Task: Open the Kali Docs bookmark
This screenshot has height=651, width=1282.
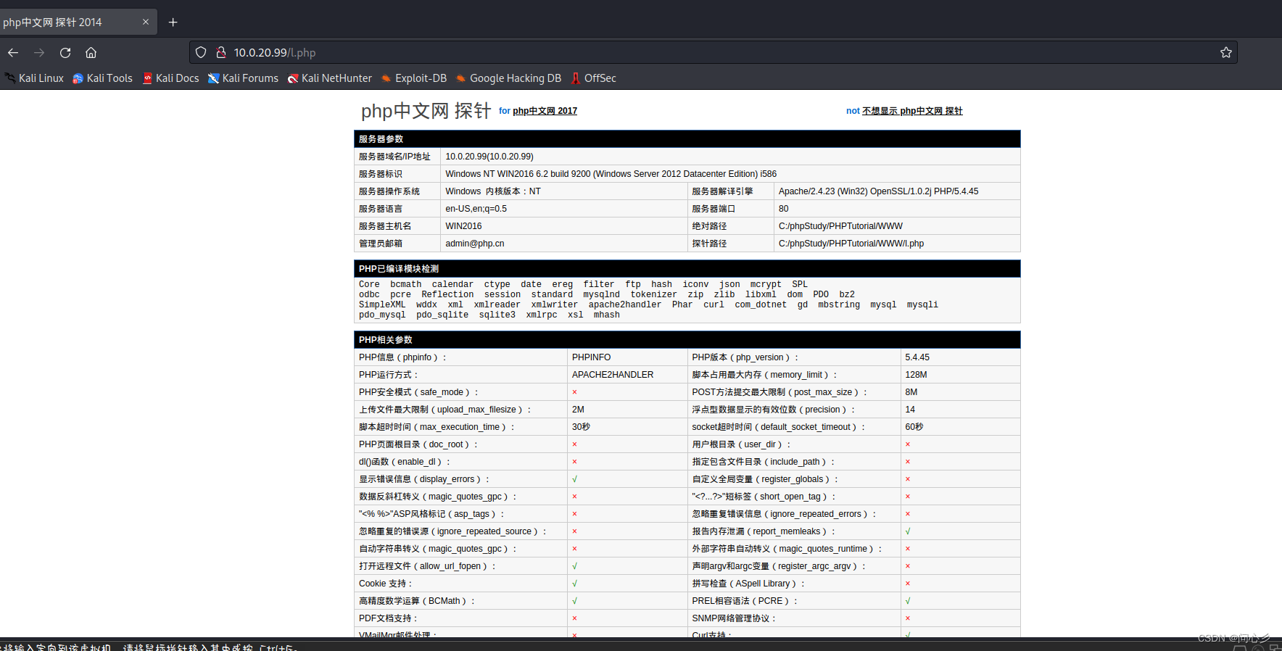Action: pyautogui.click(x=171, y=78)
